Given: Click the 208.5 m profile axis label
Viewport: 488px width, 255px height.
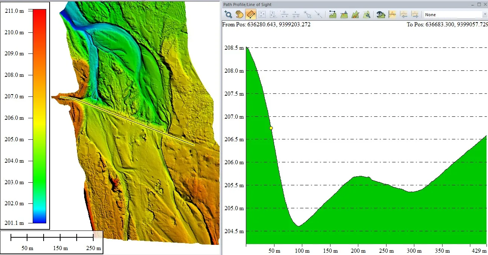Looking at the screenshot, I should click(x=234, y=48).
